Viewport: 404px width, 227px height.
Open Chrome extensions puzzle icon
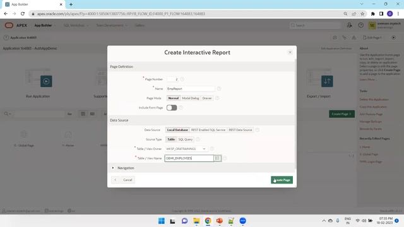coord(372,14)
